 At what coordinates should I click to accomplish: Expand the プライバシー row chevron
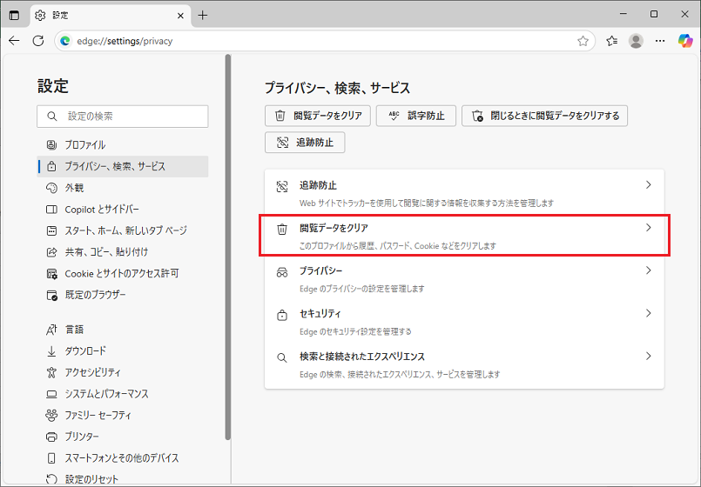point(648,270)
